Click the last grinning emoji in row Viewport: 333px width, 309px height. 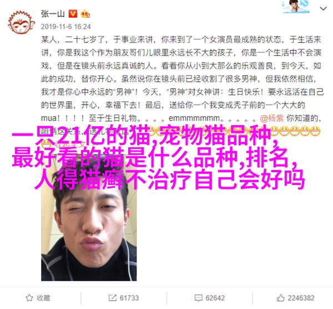pos(315,131)
